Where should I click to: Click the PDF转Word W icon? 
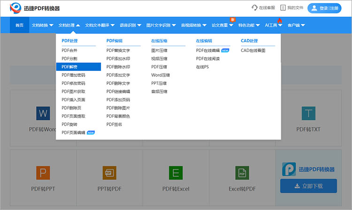[43, 113]
